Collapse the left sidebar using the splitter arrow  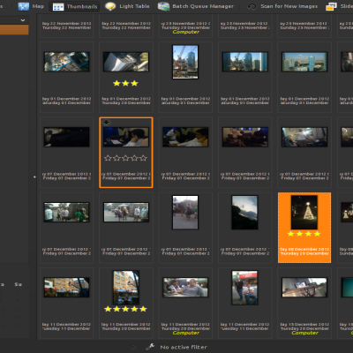pyautogui.click(x=34, y=176)
